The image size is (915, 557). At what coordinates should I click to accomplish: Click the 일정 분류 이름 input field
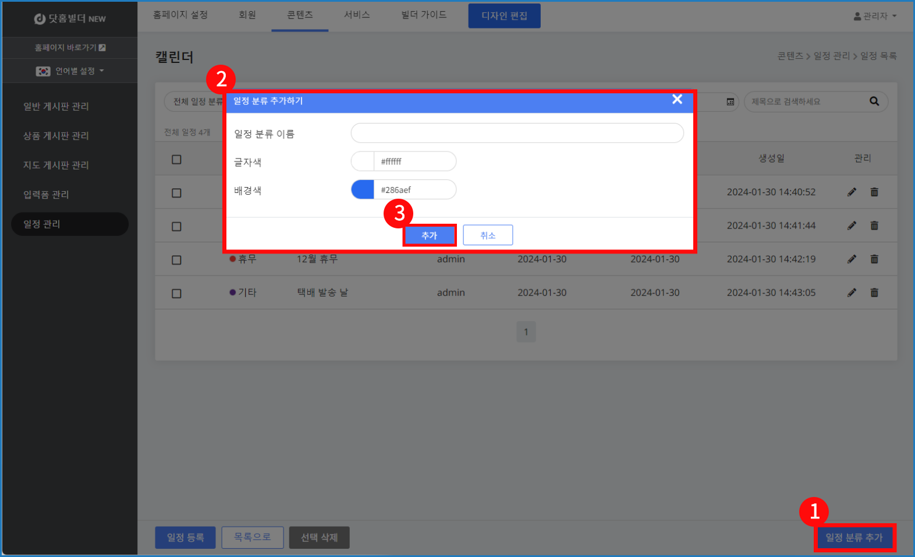(x=517, y=133)
